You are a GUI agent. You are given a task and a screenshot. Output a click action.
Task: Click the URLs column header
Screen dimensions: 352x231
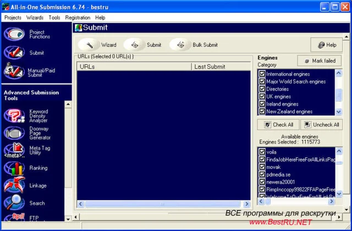tap(134, 67)
